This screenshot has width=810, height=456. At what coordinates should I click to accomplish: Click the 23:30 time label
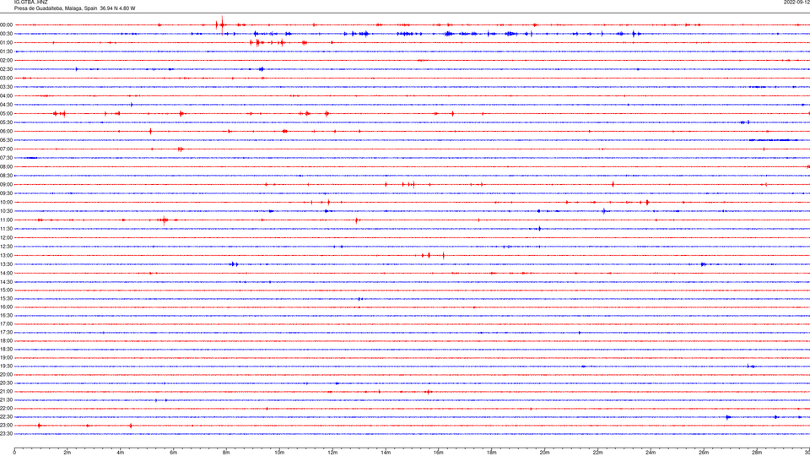7,434
